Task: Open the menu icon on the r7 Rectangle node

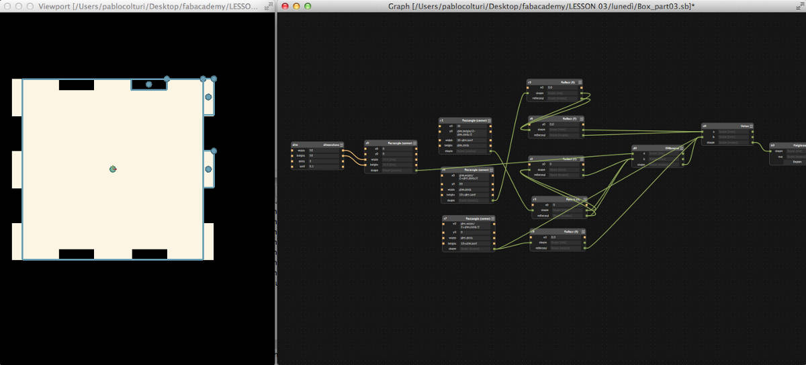Action: click(492, 218)
